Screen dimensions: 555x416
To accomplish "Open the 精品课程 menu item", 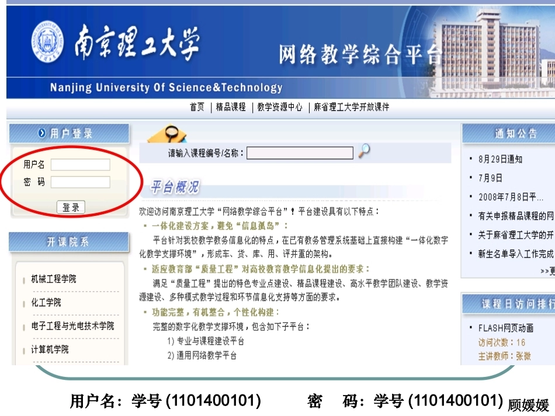I will [231, 107].
